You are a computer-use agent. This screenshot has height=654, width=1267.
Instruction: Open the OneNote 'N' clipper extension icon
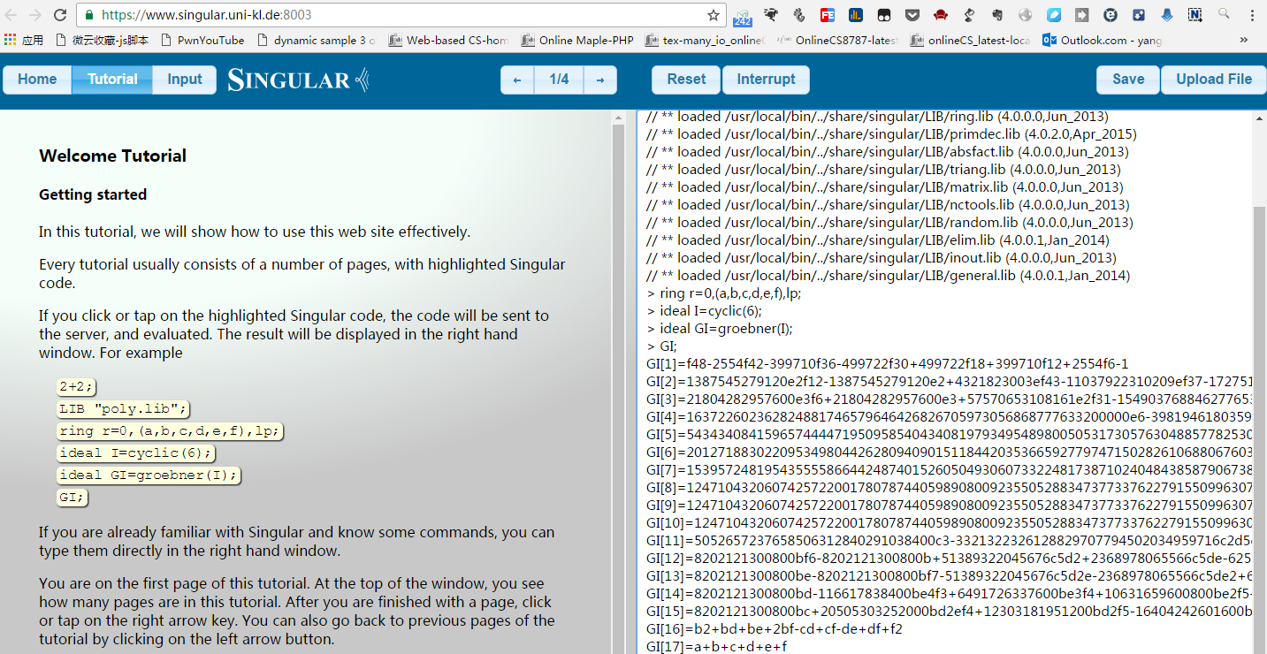1195,15
